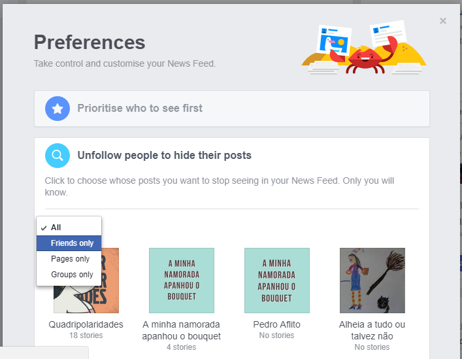
Task: Close the Preferences dialog
Action: [443, 21]
